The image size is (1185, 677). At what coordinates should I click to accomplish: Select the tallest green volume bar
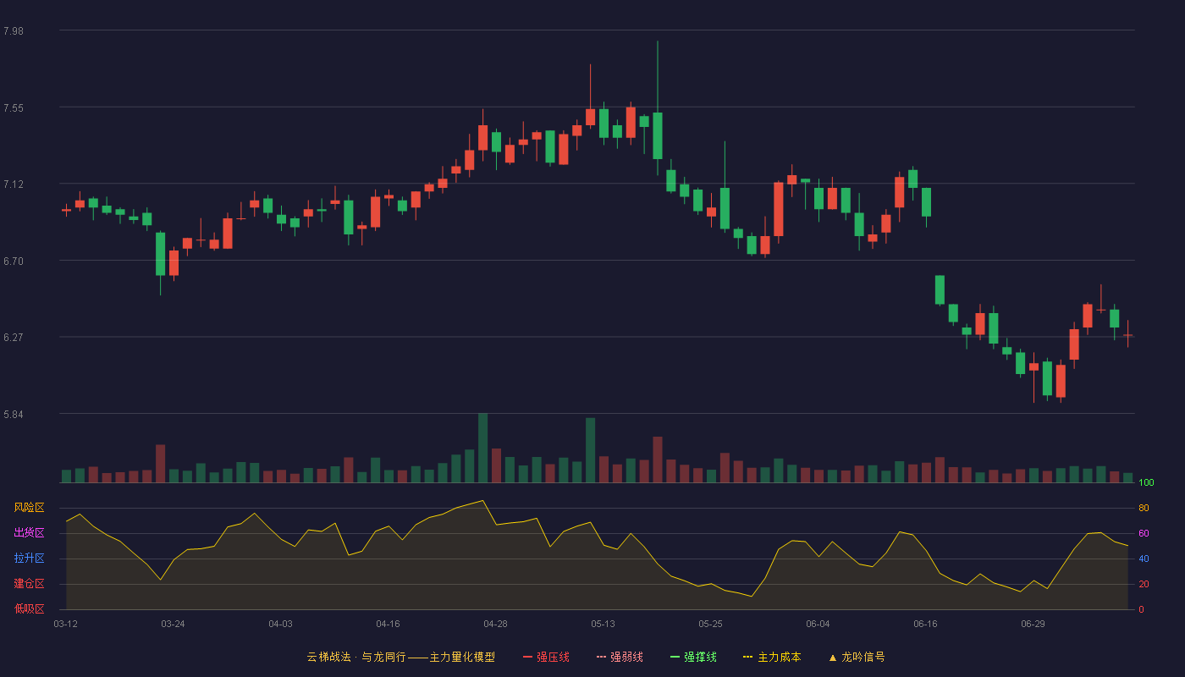click(482, 449)
